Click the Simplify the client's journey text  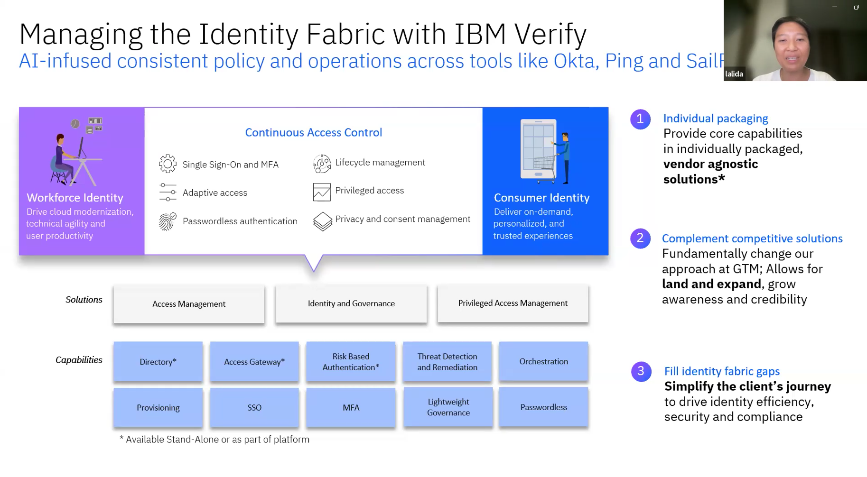(747, 386)
